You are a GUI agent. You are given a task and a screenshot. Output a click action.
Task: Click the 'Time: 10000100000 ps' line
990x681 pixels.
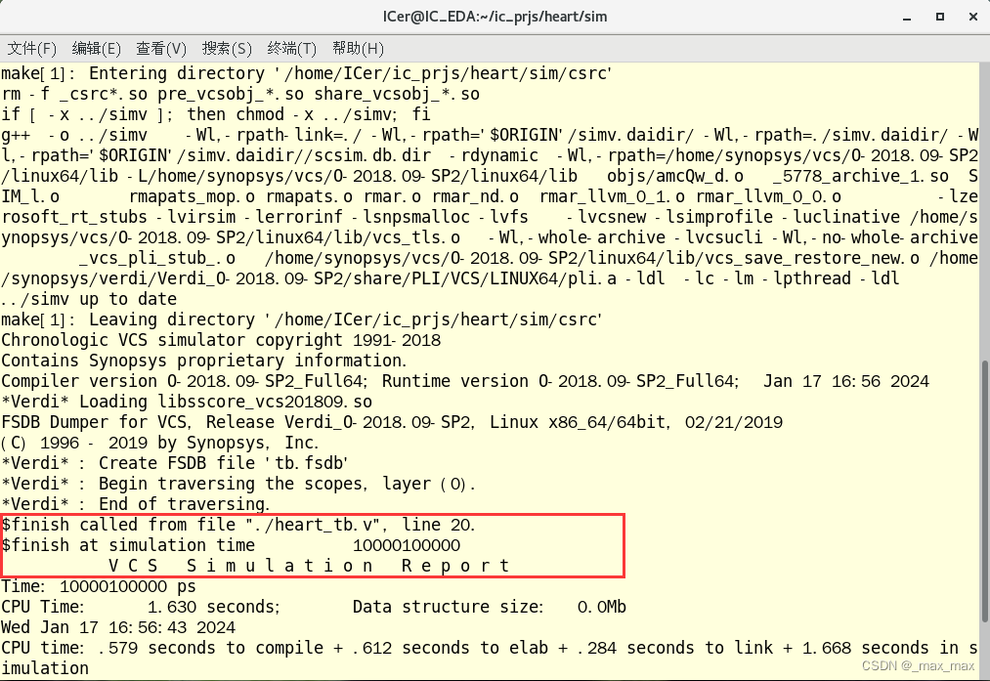(99, 586)
